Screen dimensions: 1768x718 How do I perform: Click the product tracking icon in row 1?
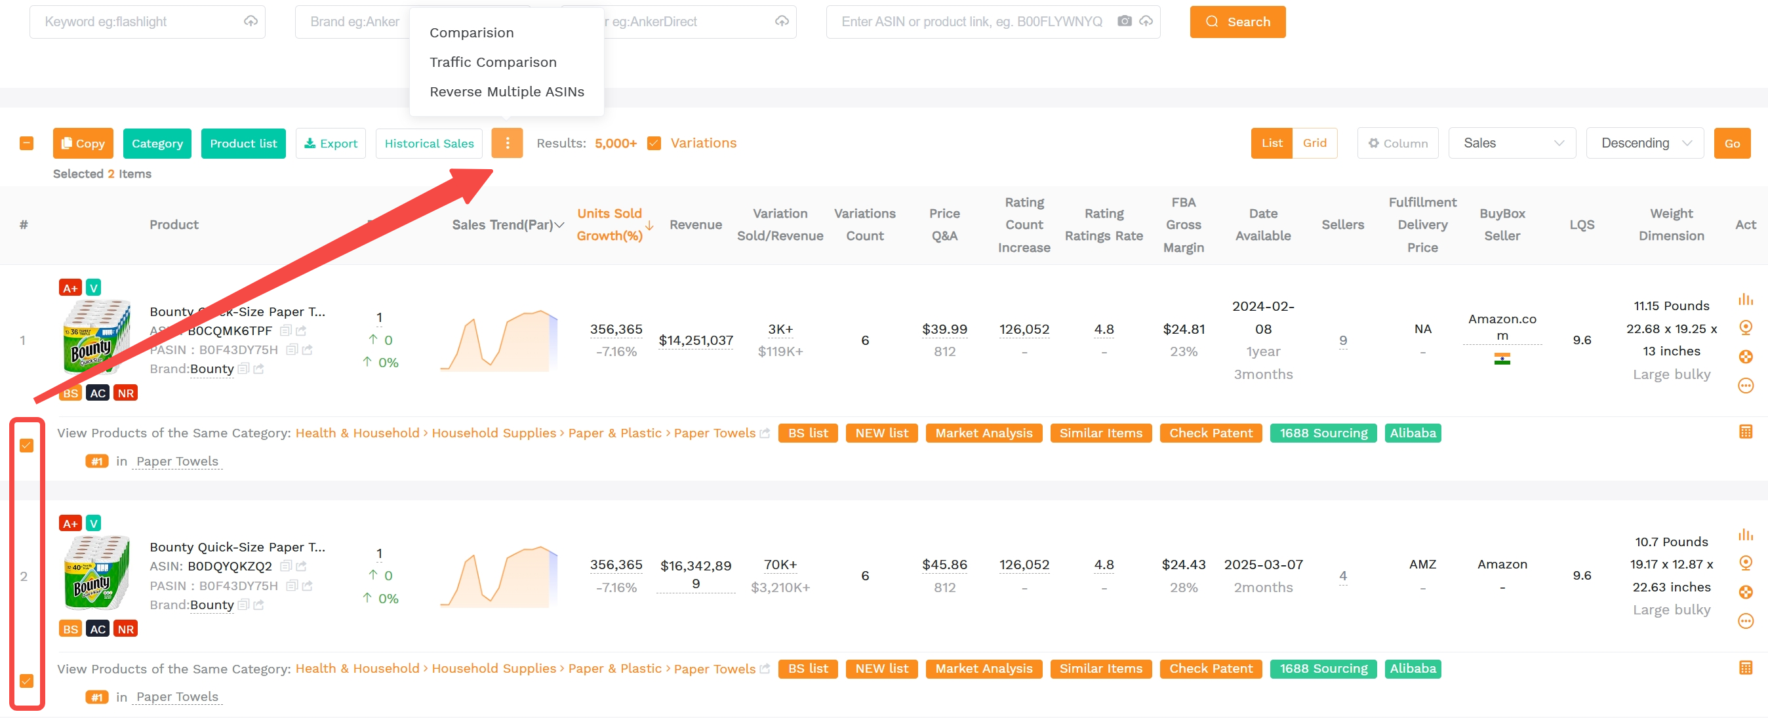pos(1745,327)
